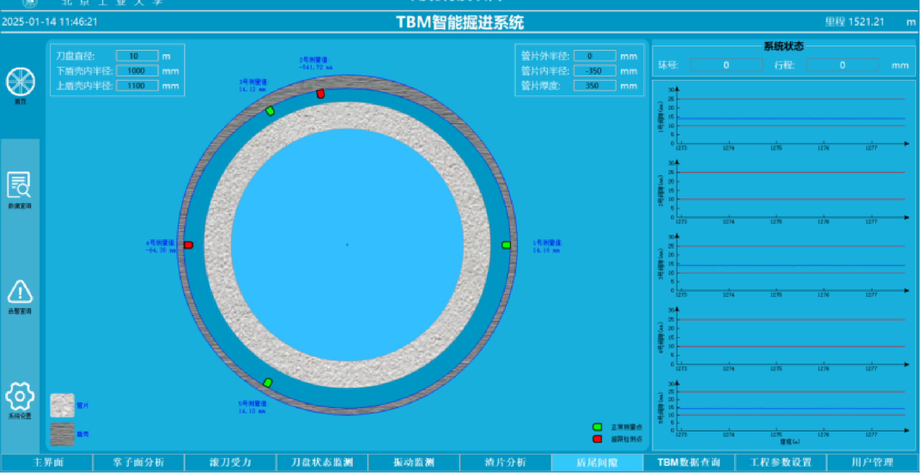Click the 刀盘直径 input field
This screenshot has width=921, height=474.
click(137, 56)
